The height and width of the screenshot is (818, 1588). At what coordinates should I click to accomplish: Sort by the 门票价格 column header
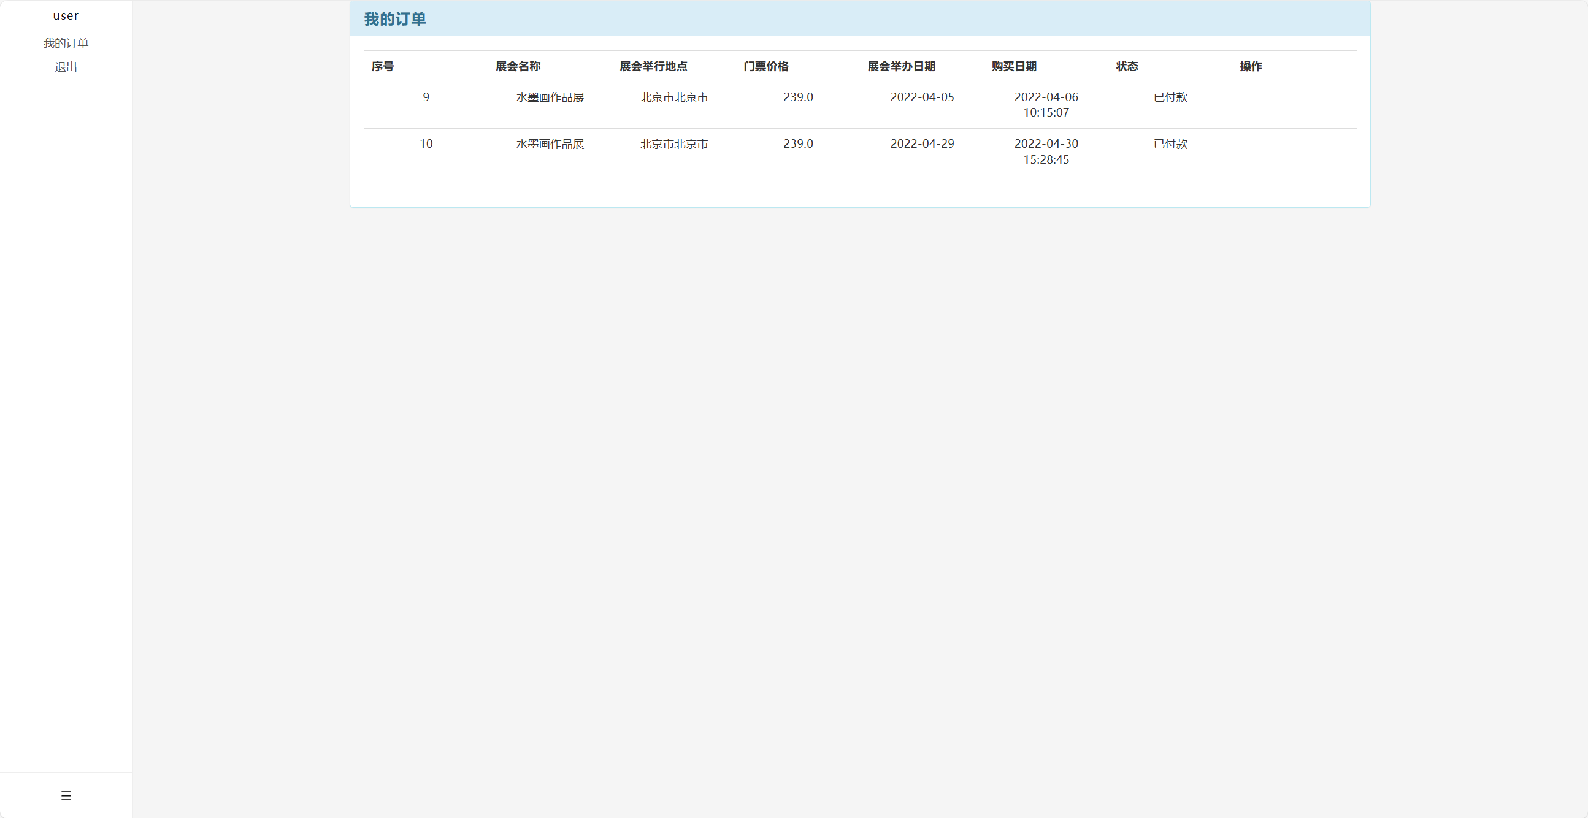[x=766, y=66]
